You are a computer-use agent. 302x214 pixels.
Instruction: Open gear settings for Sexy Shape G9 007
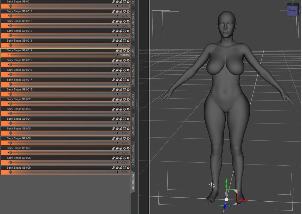point(128,148)
